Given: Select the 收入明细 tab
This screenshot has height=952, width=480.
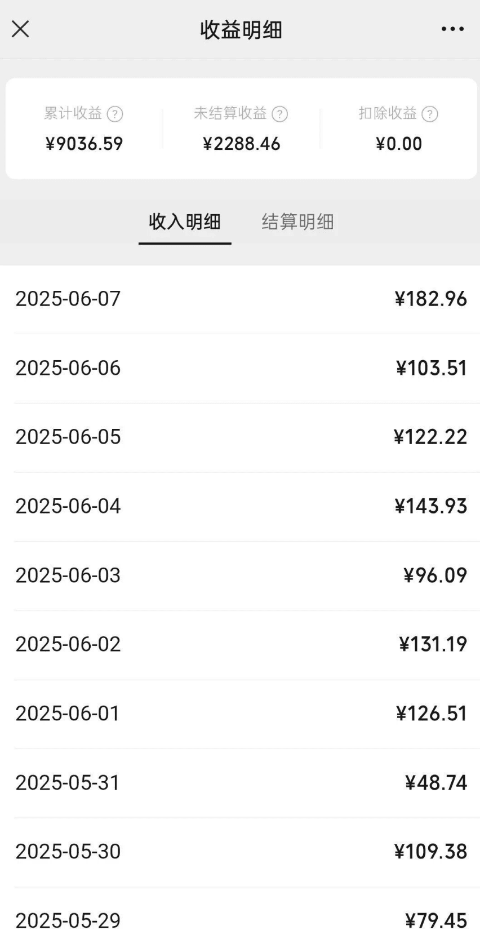Looking at the screenshot, I should 185,222.
